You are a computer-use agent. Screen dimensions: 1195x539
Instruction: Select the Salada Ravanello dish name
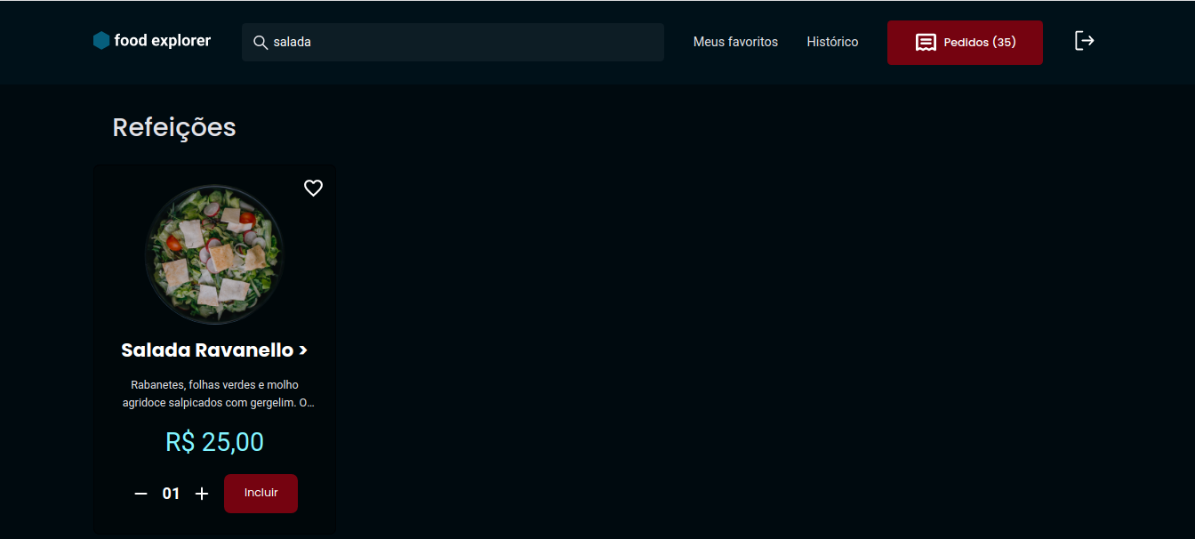pyautogui.click(x=207, y=350)
